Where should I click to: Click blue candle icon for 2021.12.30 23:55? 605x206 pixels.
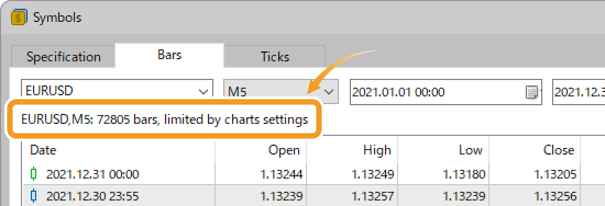tap(34, 196)
